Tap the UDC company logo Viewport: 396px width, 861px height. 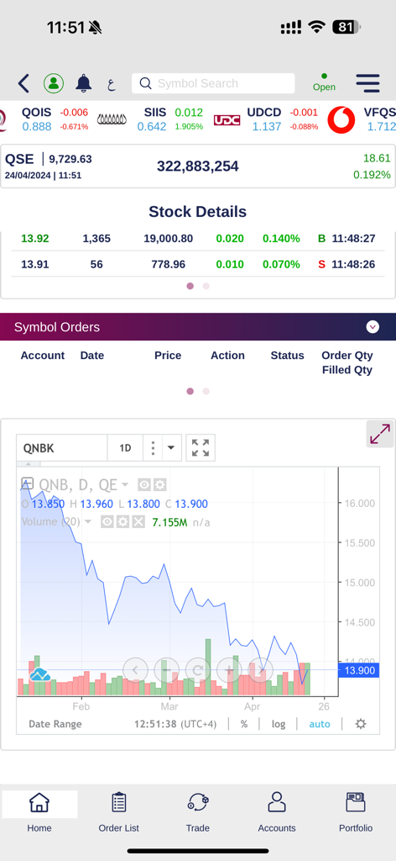point(227,119)
